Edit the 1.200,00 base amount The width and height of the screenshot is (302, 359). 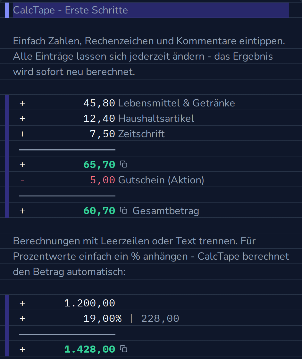click(89, 303)
